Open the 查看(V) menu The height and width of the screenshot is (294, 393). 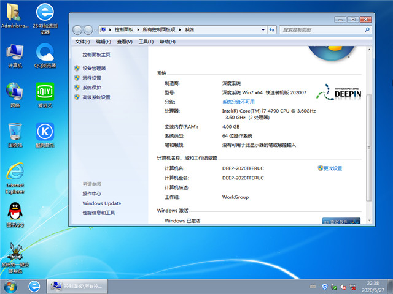click(125, 42)
